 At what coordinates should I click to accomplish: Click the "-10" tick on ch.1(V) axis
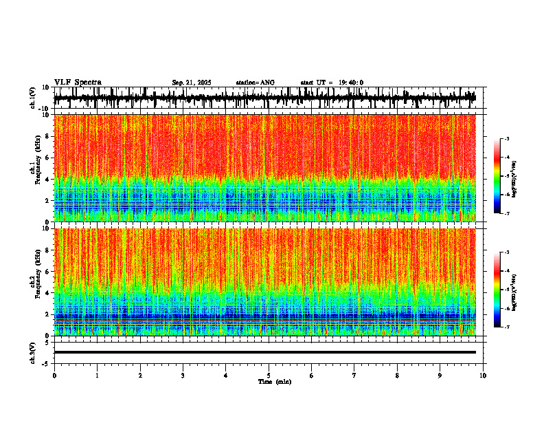click(x=45, y=109)
